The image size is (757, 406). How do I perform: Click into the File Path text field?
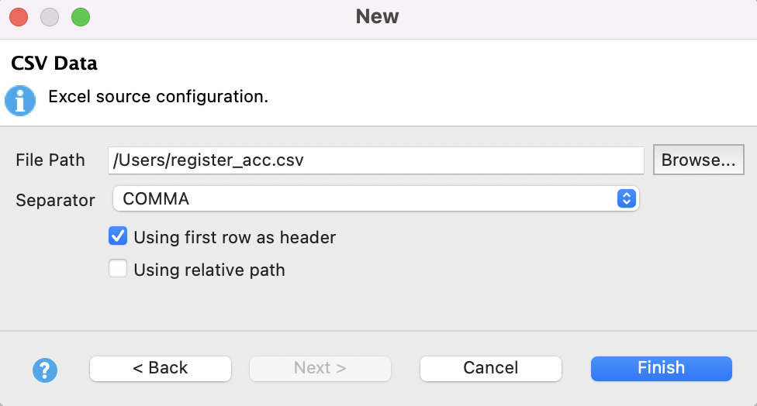[376, 160]
